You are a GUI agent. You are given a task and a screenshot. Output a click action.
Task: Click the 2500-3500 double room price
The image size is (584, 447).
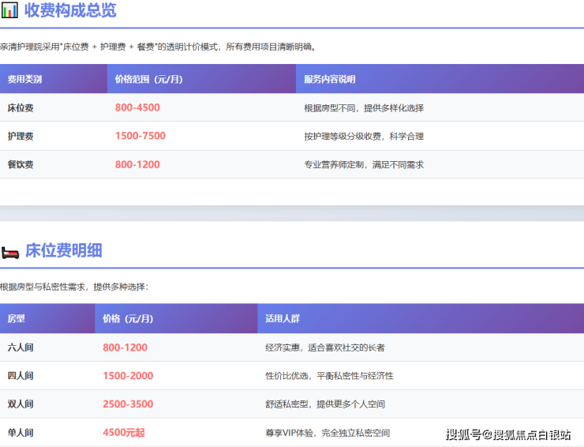pyautogui.click(x=128, y=404)
